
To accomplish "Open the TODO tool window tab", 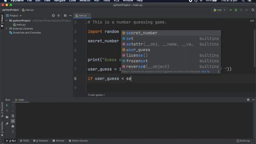I will (x=24, y=141).
